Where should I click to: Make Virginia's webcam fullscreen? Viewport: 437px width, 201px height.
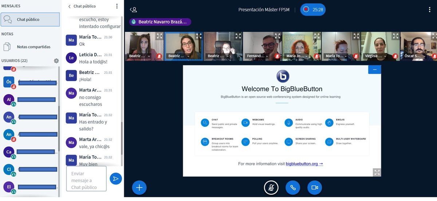coord(395,36)
